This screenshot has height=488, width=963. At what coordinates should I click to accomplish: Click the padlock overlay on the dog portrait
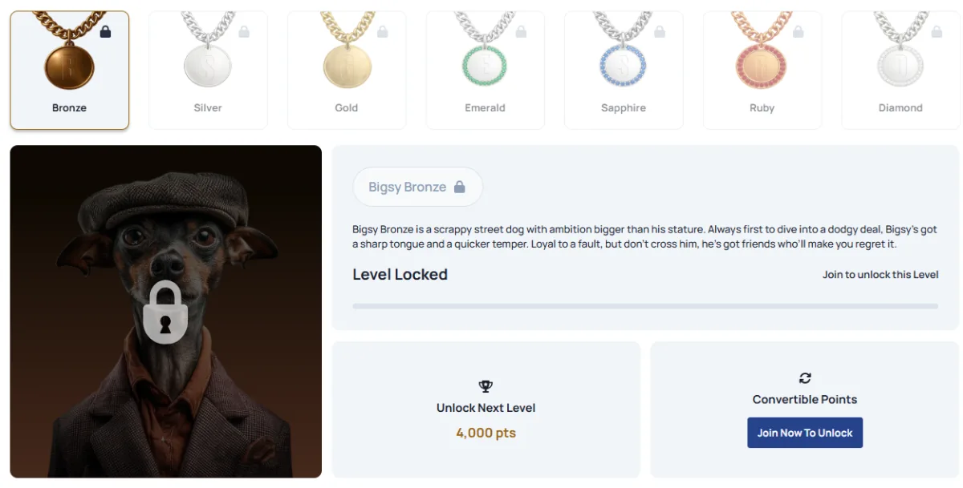point(165,313)
